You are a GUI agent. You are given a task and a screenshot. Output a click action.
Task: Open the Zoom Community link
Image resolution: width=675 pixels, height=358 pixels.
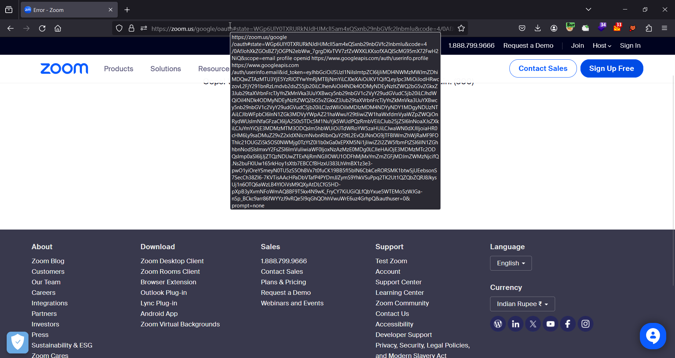[x=402, y=303]
